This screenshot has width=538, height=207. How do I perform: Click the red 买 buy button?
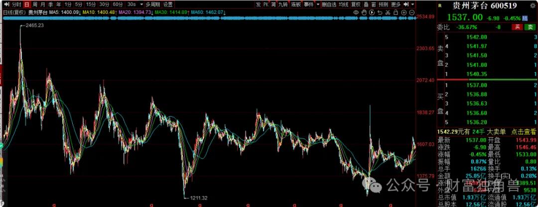pyautogui.click(x=517, y=27)
